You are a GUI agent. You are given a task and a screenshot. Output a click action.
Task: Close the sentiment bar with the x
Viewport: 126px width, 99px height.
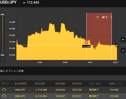[2, 60]
